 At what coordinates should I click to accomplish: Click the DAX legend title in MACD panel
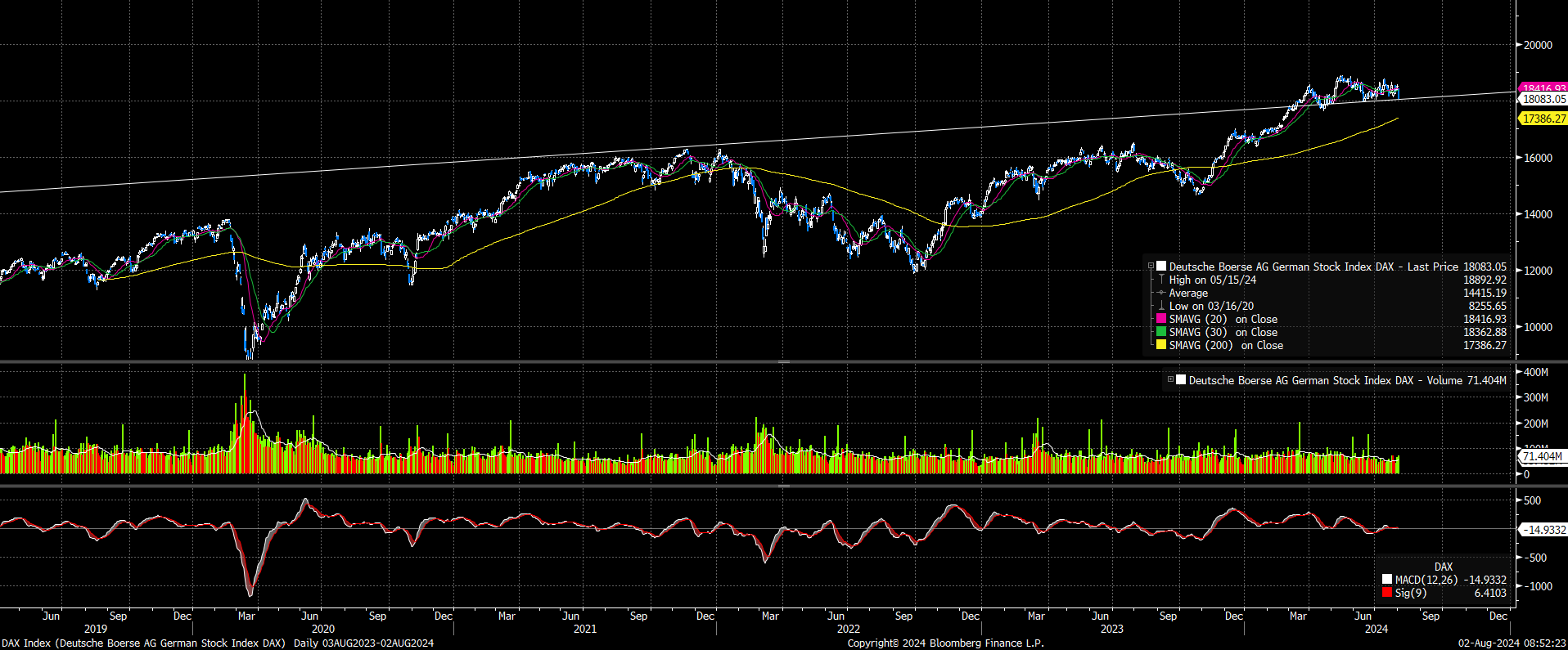coord(1444,567)
